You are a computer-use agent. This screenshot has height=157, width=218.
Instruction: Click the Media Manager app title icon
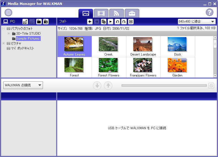[3, 4]
